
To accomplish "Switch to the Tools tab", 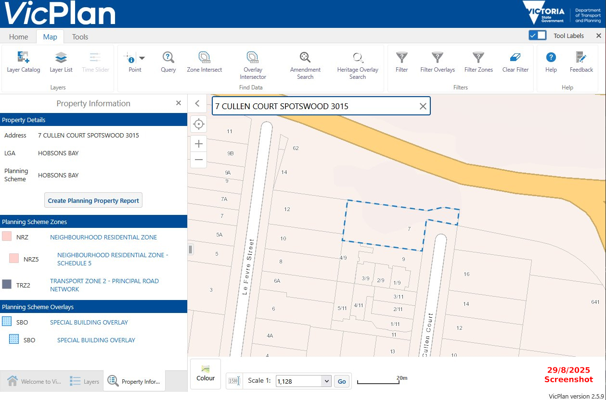I will click(x=80, y=37).
